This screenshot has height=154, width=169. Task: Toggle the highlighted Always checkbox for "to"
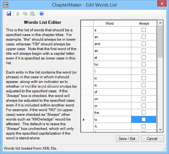[144, 119]
